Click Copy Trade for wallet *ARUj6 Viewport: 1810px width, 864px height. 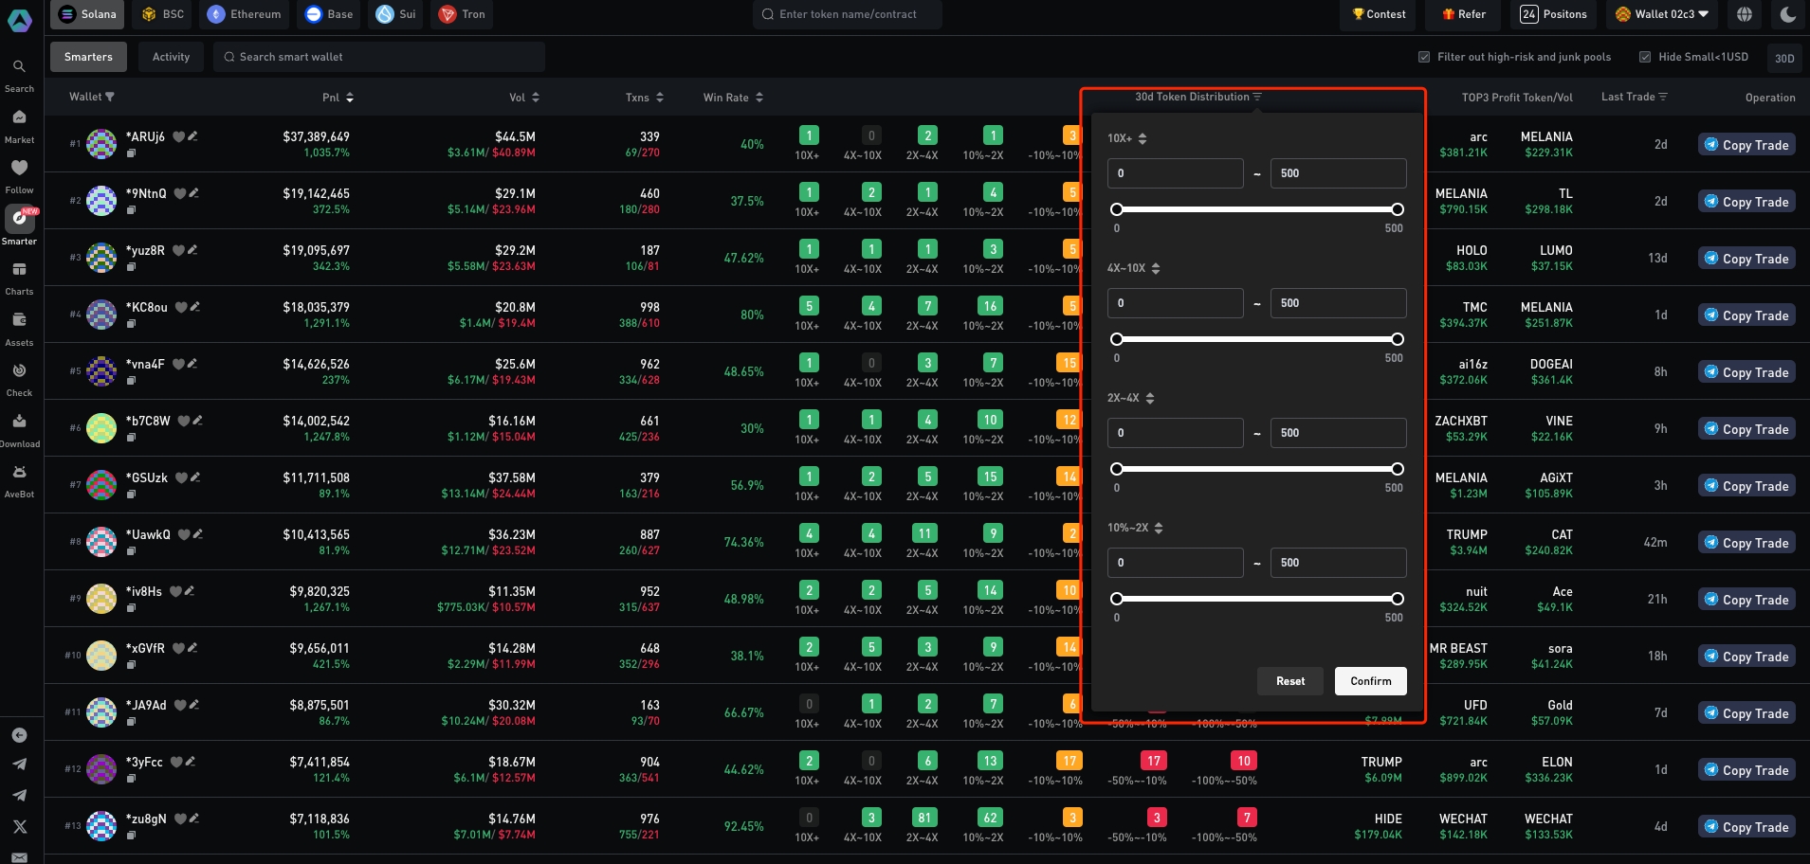pos(1746,145)
